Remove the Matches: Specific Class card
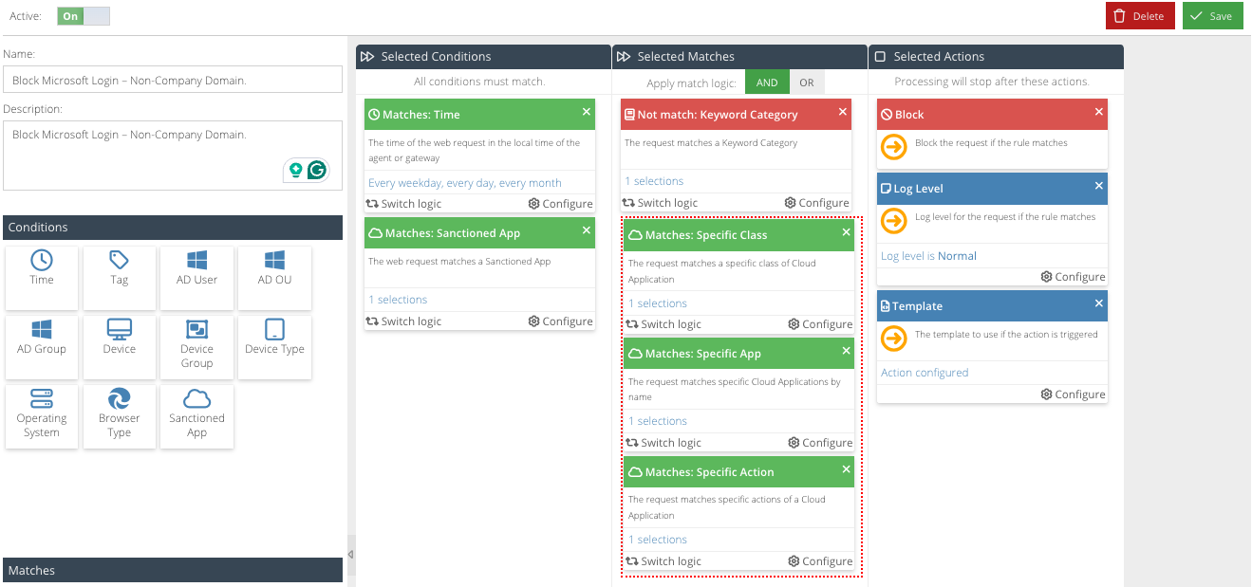Viewport: 1252px width, 587px height. coord(846,232)
